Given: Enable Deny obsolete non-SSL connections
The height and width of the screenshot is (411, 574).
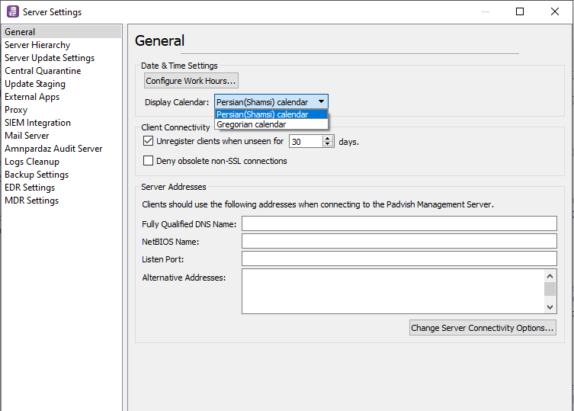Looking at the screenshot, I should 148,161.
